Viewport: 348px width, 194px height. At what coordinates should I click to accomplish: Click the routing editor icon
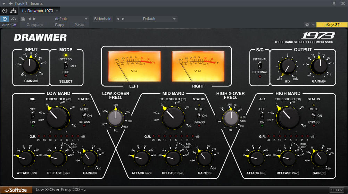pos(13,11)
